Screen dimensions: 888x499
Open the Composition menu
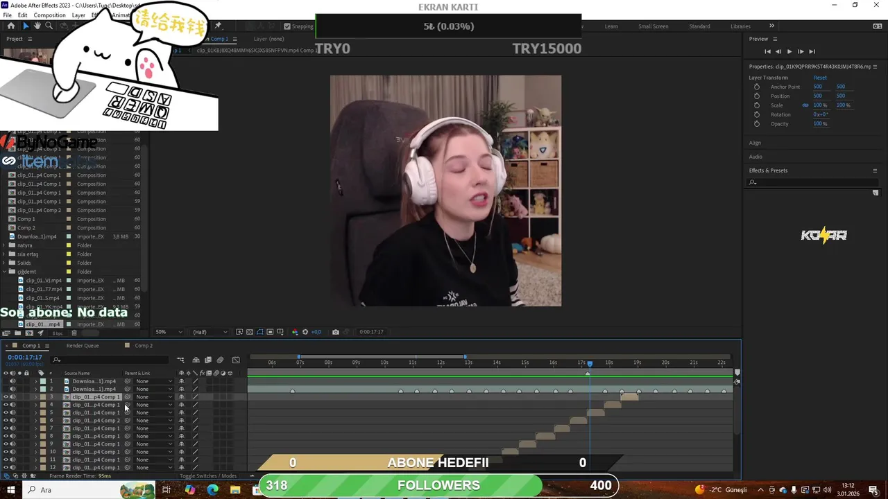pyautogui.click(x=49, y=15)
